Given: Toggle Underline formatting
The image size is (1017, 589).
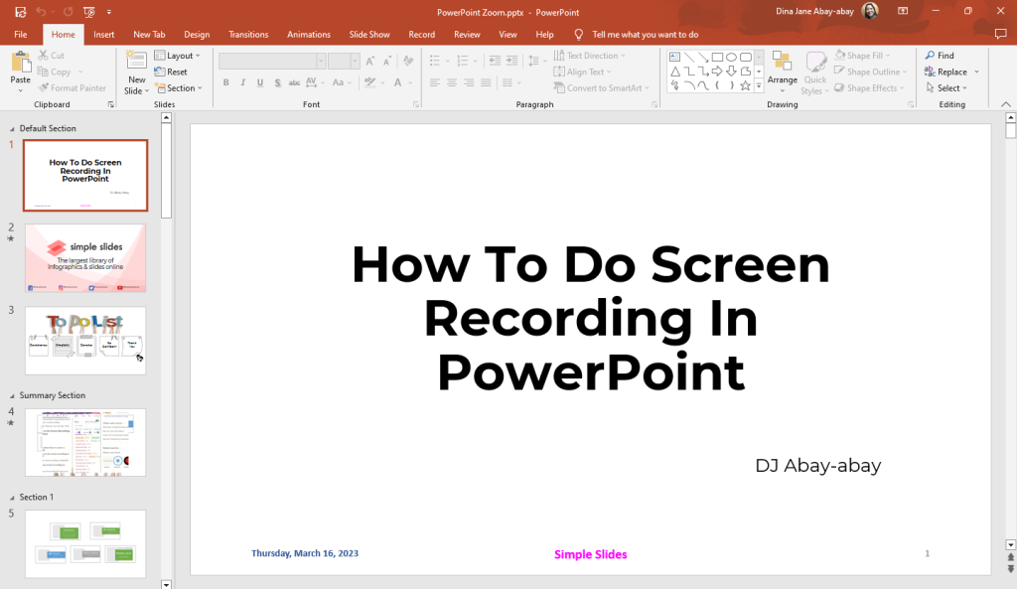Looking at the screenshot, I should point(260,82).
